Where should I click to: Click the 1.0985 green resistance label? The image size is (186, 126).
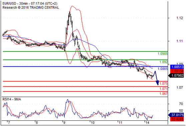pos(163,54)
